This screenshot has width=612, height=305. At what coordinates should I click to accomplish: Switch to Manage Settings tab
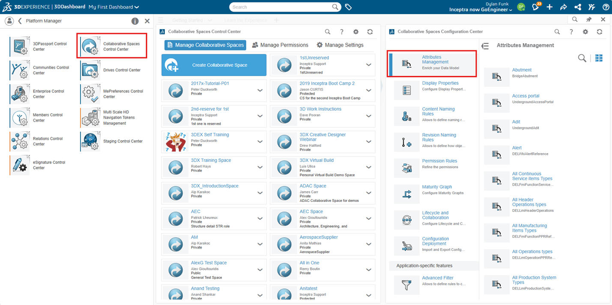click(340, 45)
